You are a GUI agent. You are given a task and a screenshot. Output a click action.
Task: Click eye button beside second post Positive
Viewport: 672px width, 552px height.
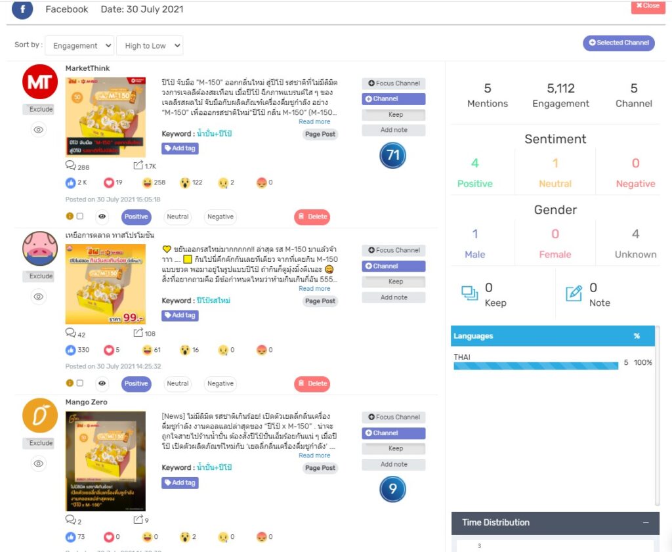click(102, 383)
